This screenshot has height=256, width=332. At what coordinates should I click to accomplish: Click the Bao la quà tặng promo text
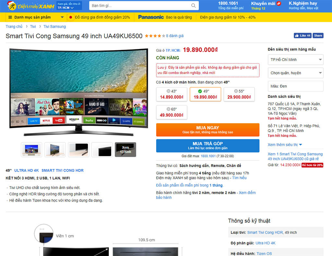[179, 17]
